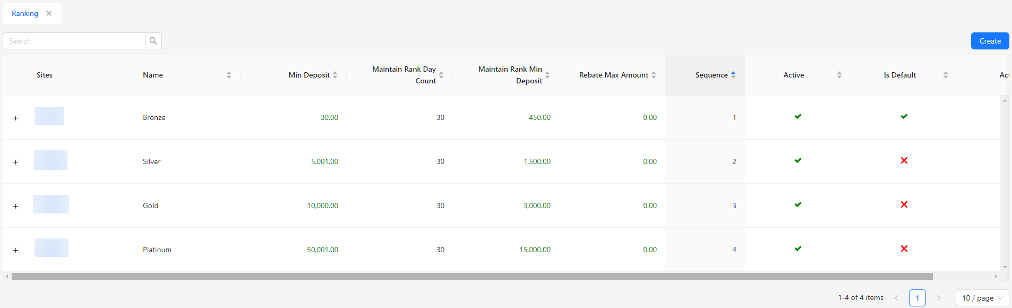Sort by Is Default column arrows
Image resolution: width=1012 pixels, height=308 pixels.
click(x=946, y=75)
